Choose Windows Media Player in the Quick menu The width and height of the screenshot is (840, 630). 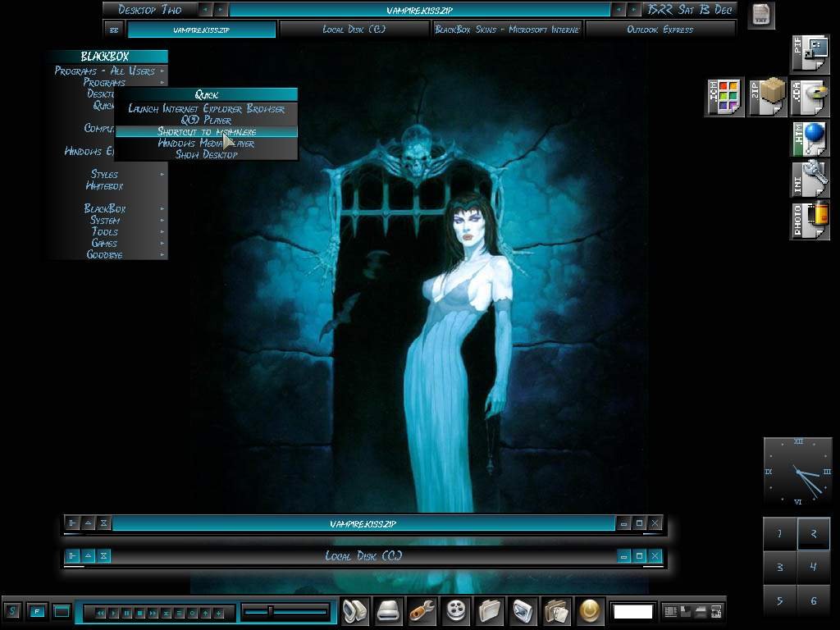tap(206, 143)
